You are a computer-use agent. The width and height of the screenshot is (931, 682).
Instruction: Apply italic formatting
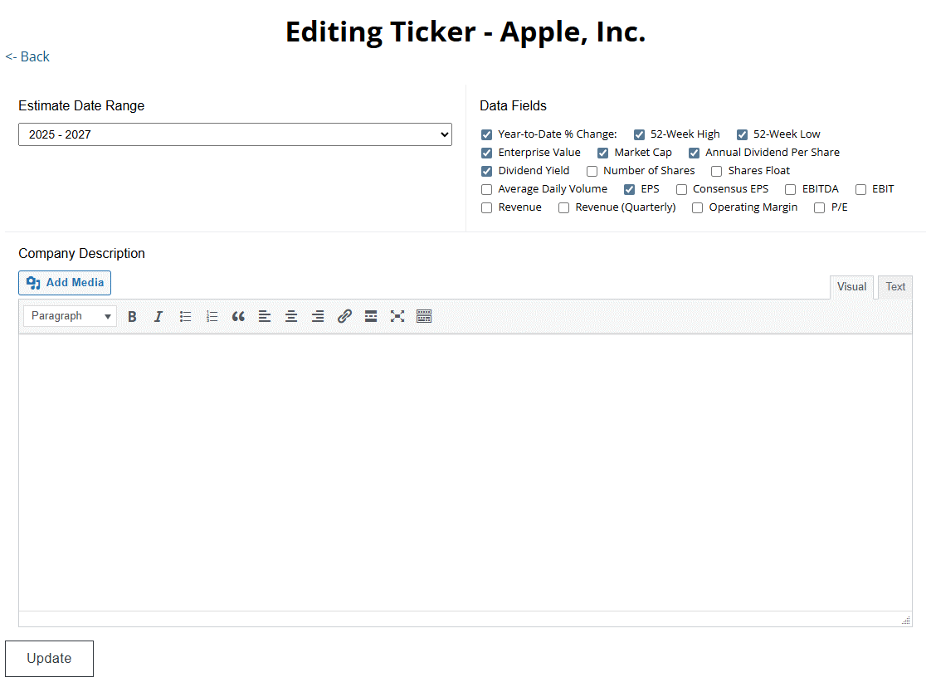coord(158,316)
